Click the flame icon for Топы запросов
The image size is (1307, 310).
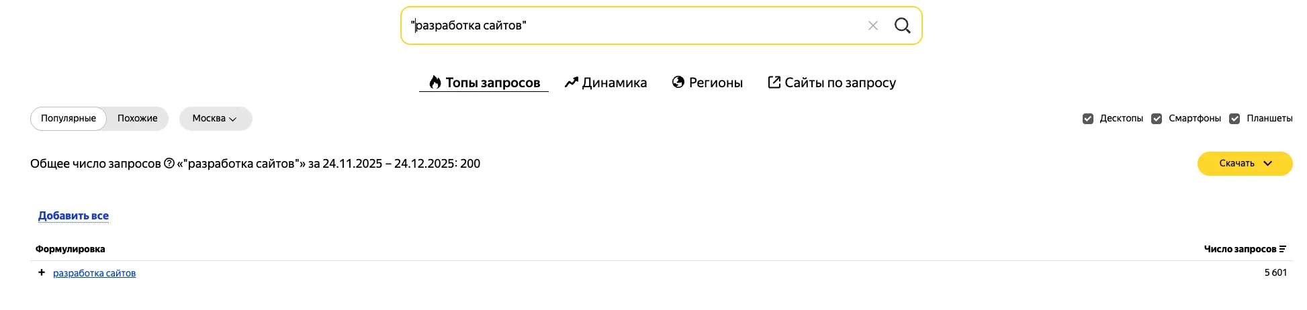click(435, 83)
